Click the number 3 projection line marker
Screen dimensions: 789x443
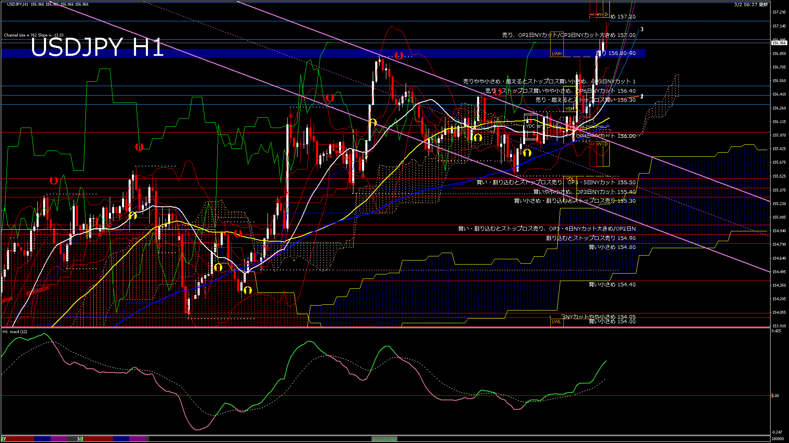642,30
